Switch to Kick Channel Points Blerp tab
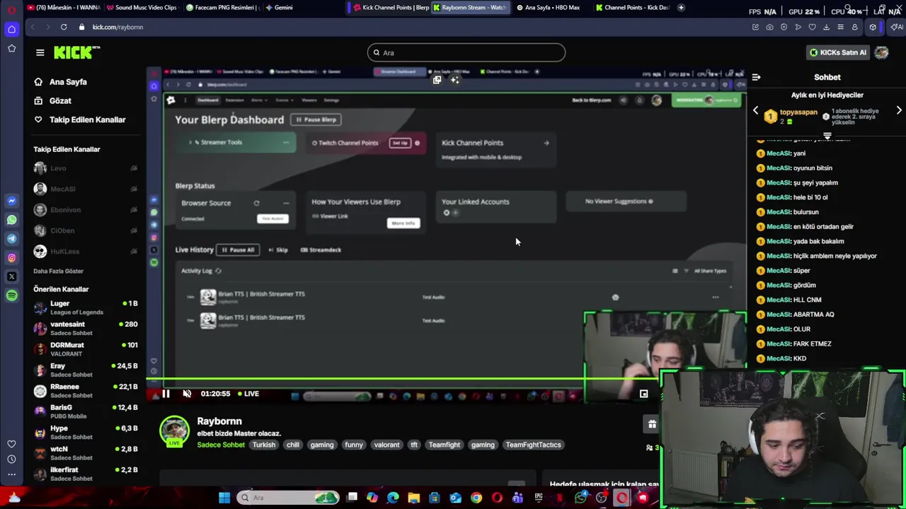906x509 pixels. click(391, 8)
